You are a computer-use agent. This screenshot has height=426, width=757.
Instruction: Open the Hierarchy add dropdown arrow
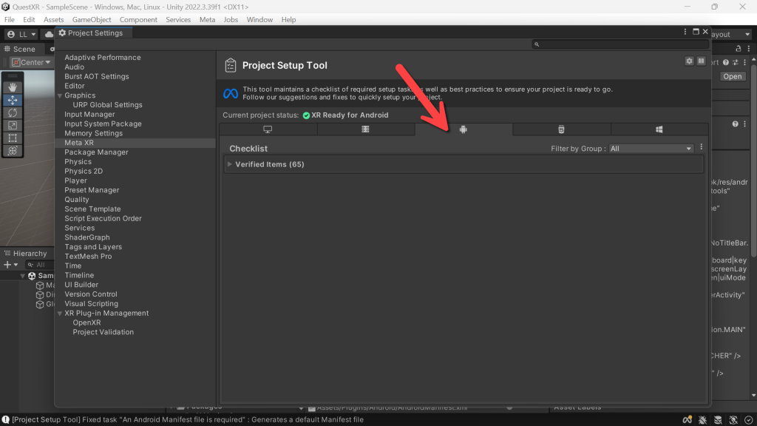(x=16, y=265)
